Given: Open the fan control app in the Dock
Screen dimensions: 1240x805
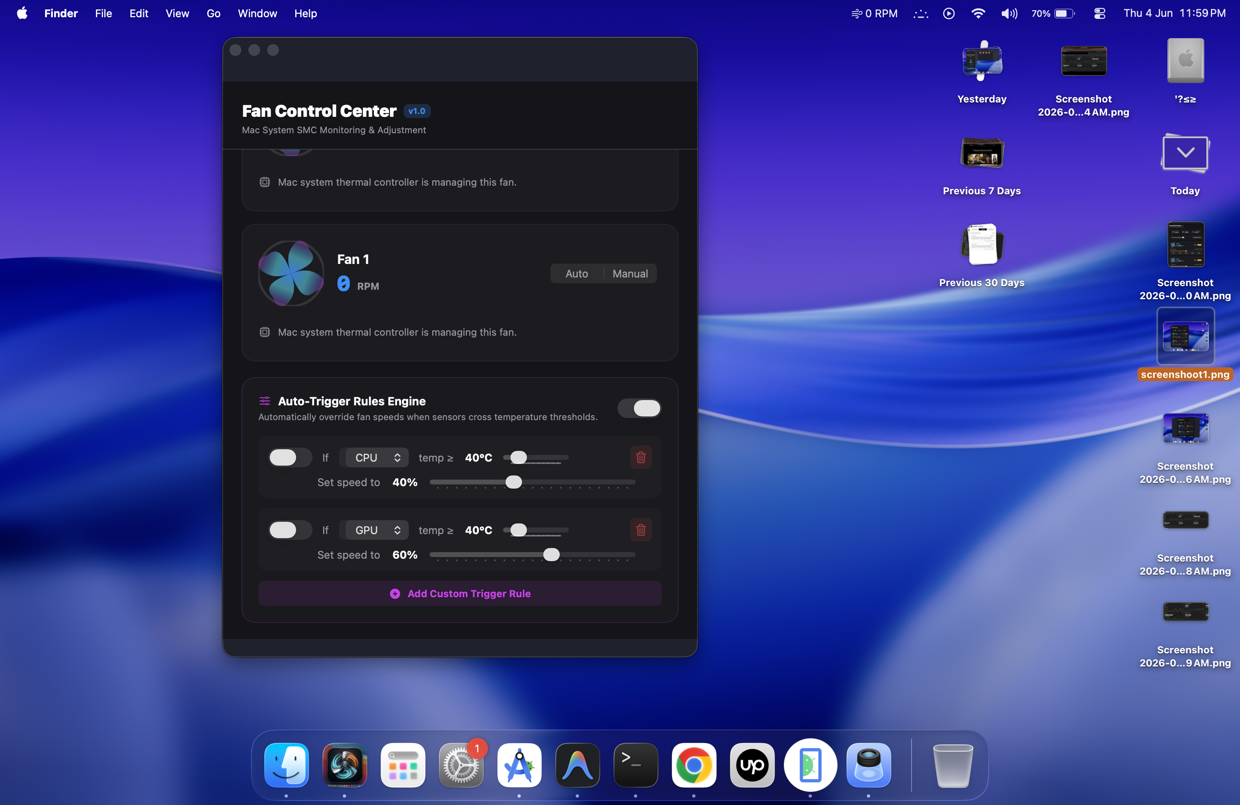Looking at the screenshot, I should [x=344, y=765].
